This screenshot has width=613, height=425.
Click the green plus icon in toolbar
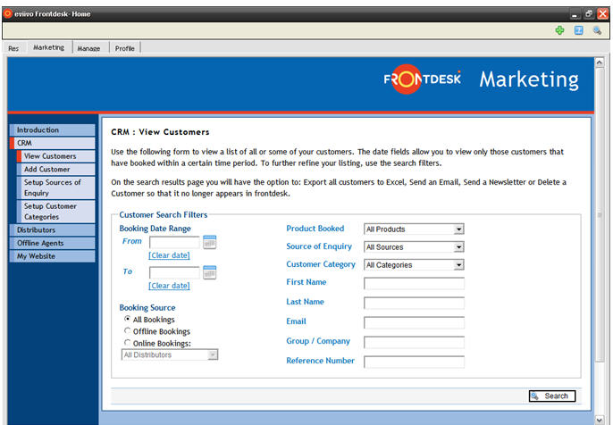pyautogui.click(x=559, y=30)
